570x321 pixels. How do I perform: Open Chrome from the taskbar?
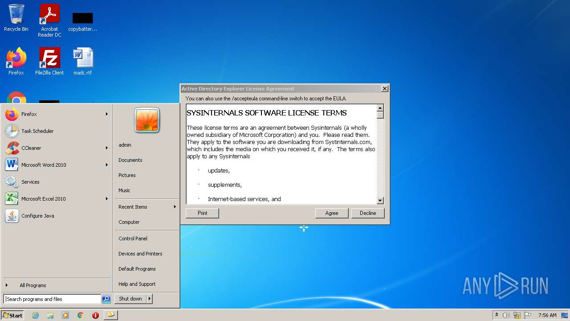(81, 315)
